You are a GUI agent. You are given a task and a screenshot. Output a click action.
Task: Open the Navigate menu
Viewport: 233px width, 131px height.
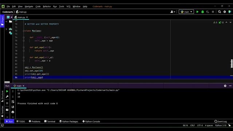[x=29, y=7]
